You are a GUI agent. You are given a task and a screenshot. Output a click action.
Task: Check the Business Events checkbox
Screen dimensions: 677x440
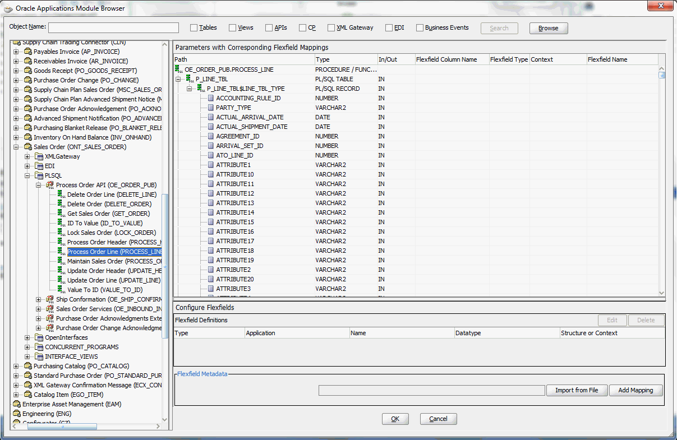pyautogui.click(x=420, y=28)
